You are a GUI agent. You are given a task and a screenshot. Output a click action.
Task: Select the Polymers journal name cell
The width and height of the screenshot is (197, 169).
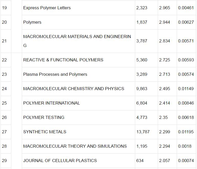click(32, 22)
